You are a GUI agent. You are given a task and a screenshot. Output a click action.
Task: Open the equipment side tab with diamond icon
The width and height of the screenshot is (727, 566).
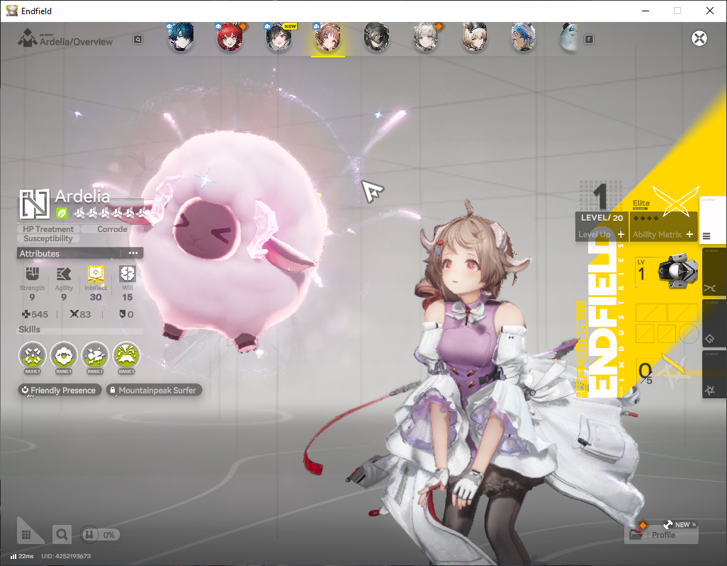(x=713, y=324)
